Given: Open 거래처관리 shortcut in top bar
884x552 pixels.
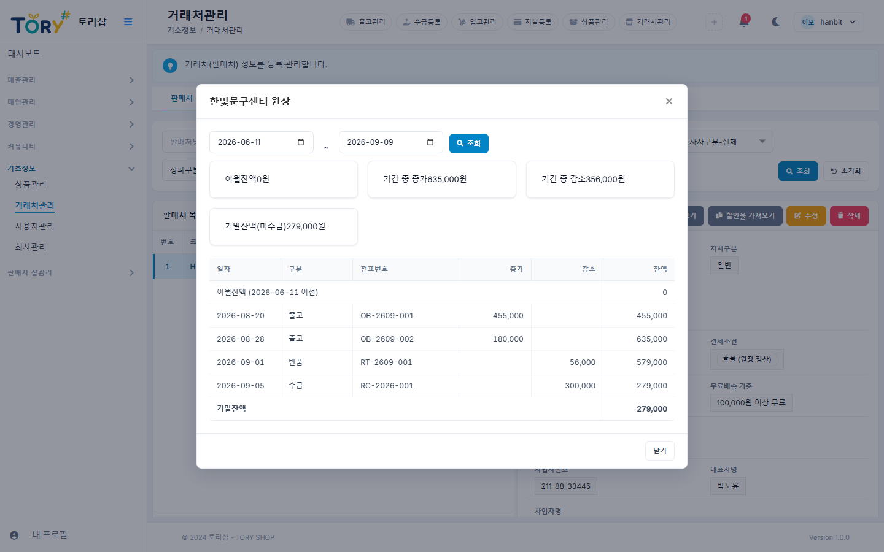Looking at the screenshot, I should [648, 22].
